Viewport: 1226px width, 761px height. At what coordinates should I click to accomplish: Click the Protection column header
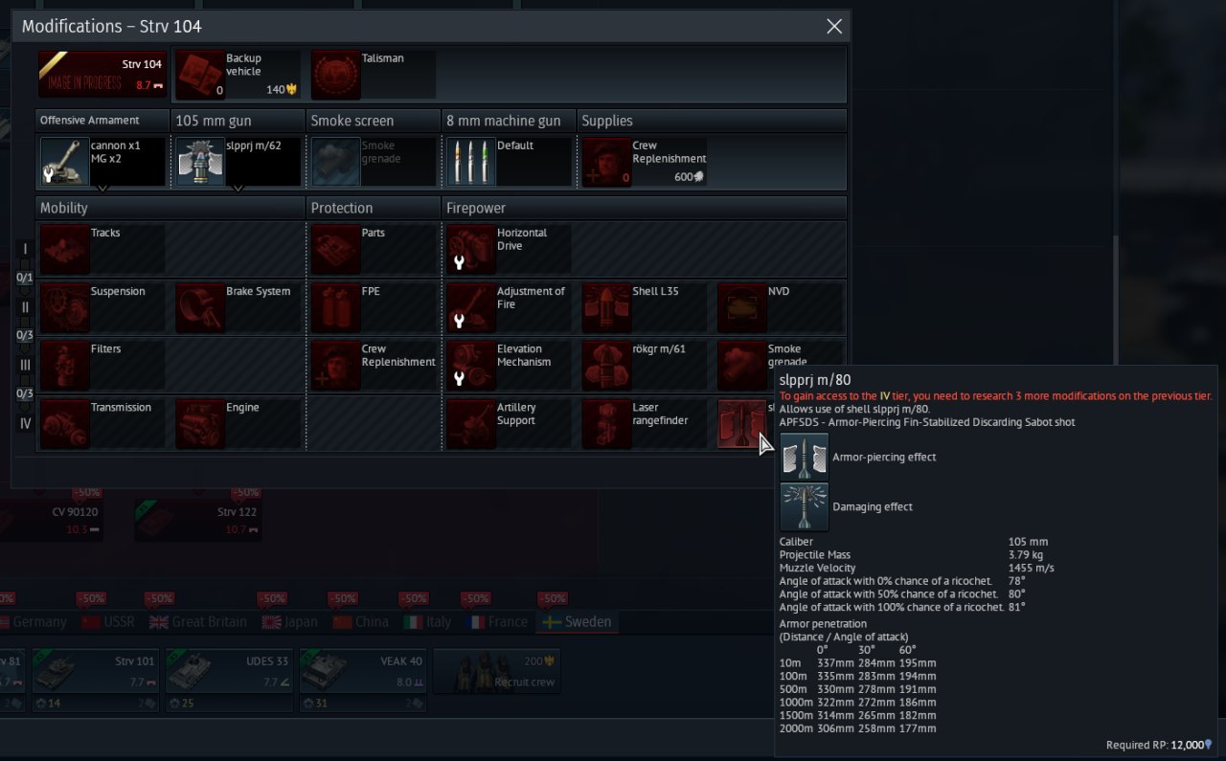click(374, 208)
